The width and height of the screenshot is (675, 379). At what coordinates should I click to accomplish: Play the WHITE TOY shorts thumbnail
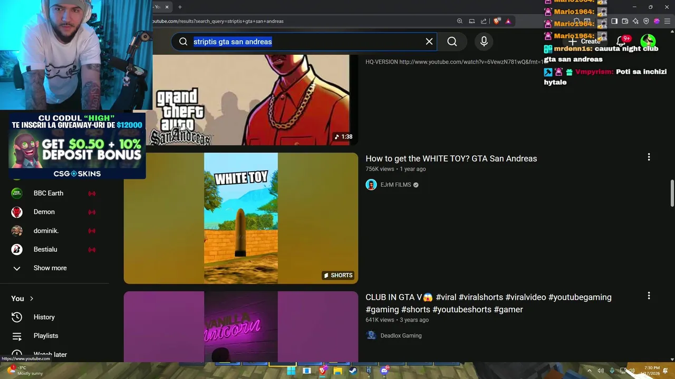241,218
